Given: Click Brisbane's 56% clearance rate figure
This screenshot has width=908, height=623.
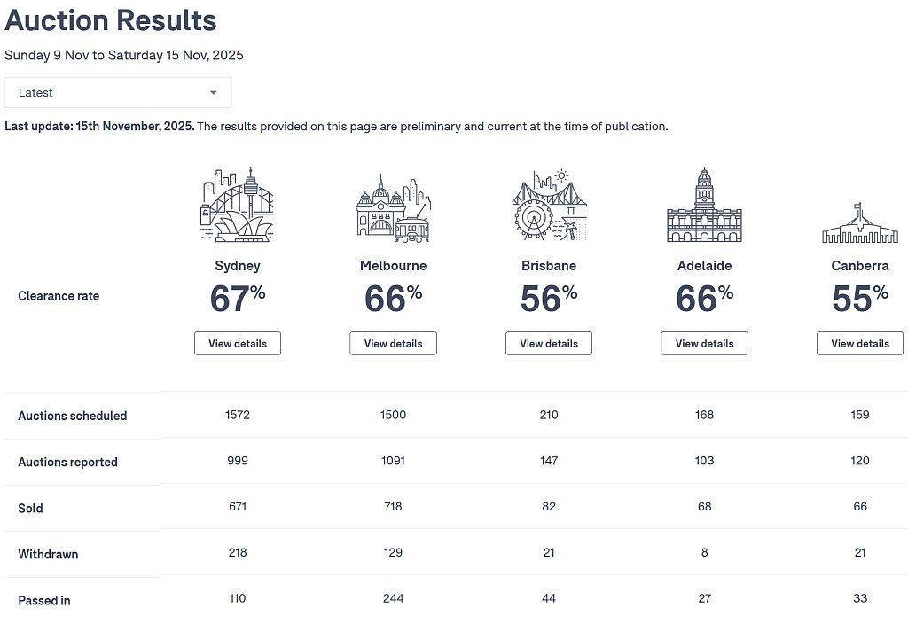Looking at the screenshot, I should (549, 298).
